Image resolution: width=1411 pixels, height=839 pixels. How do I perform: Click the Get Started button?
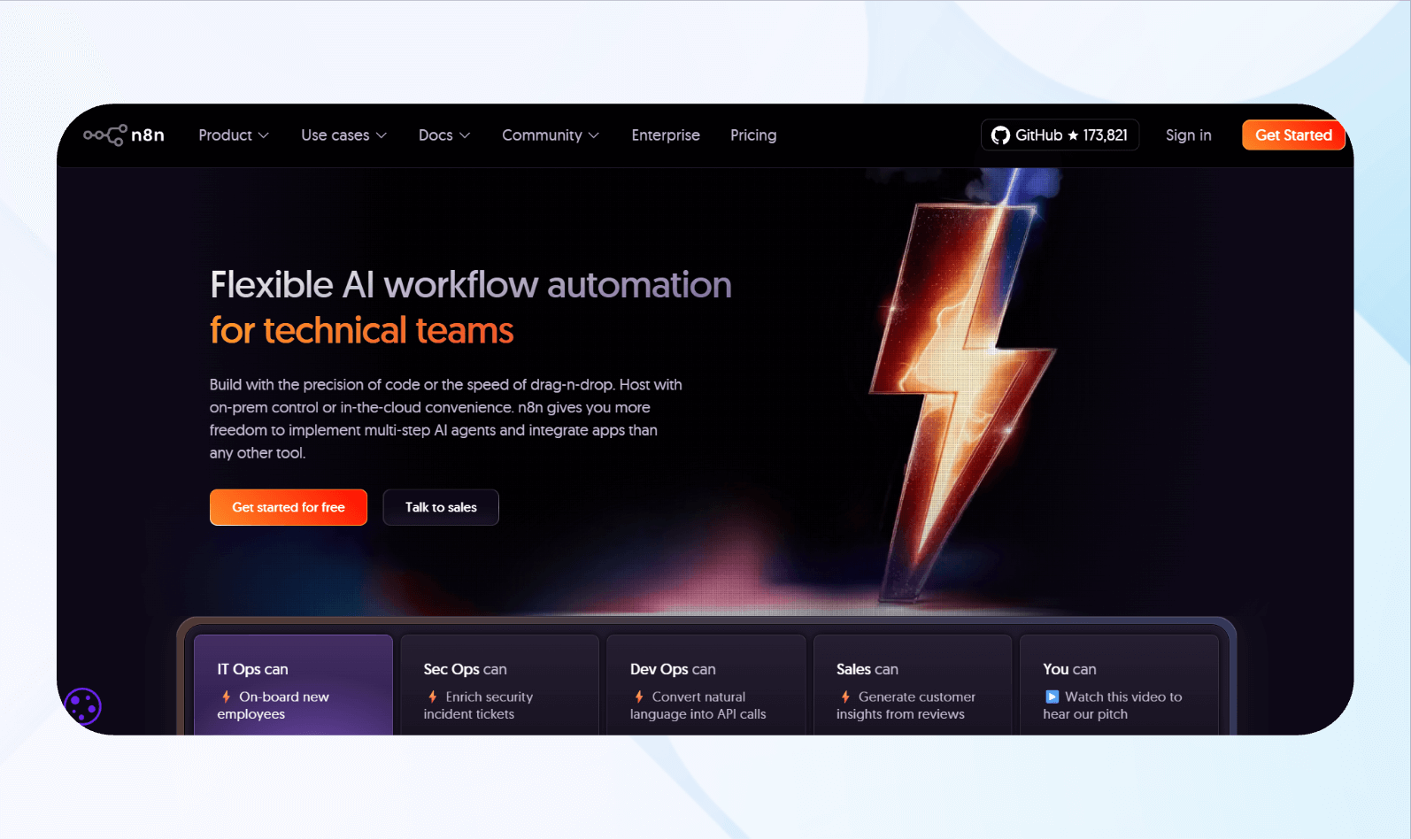point(1293,135)
